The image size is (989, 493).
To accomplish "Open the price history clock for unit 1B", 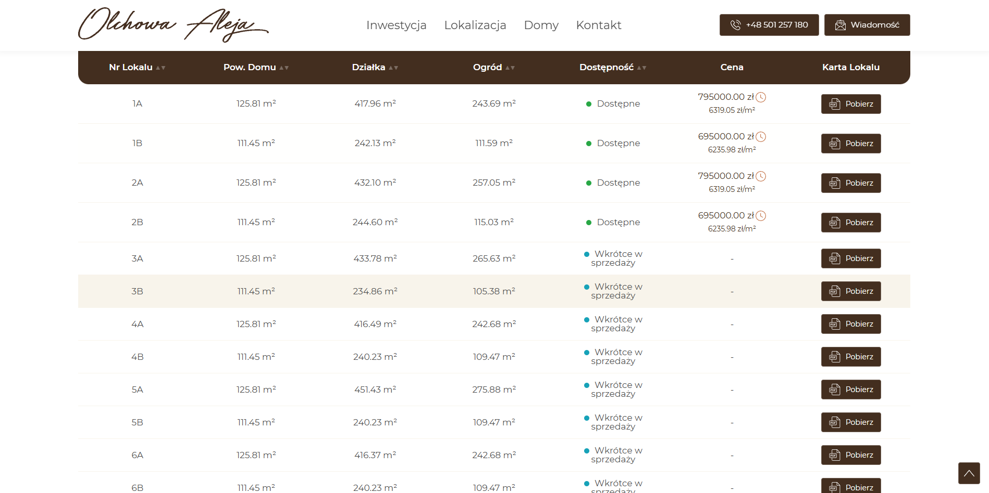I will point(761,137).
